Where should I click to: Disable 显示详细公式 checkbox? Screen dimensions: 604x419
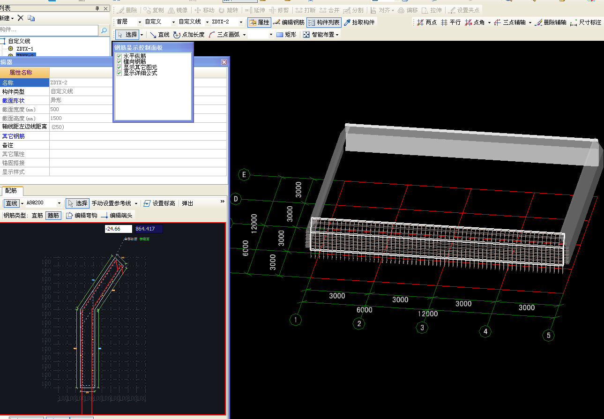119,73
